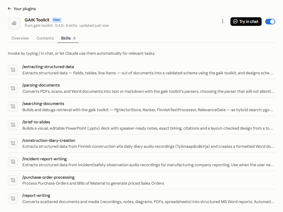
Task: Select the Skills tab
Action: (x=68, y=38)
